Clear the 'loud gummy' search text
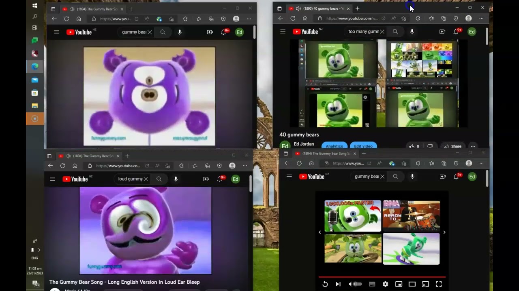The width and height of the screenshot is (519, 291). [146, 179]
